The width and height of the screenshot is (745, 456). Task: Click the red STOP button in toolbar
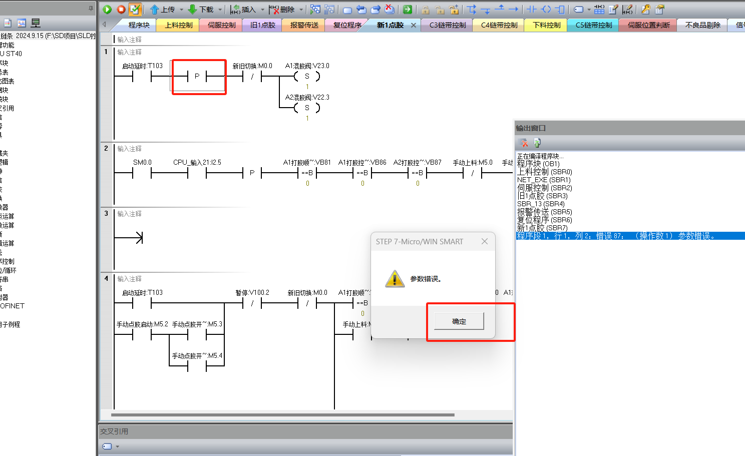tap(121, 9)
